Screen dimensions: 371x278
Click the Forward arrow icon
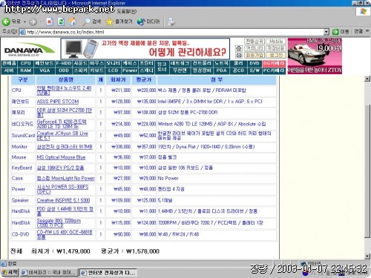(x=33, y=22)
